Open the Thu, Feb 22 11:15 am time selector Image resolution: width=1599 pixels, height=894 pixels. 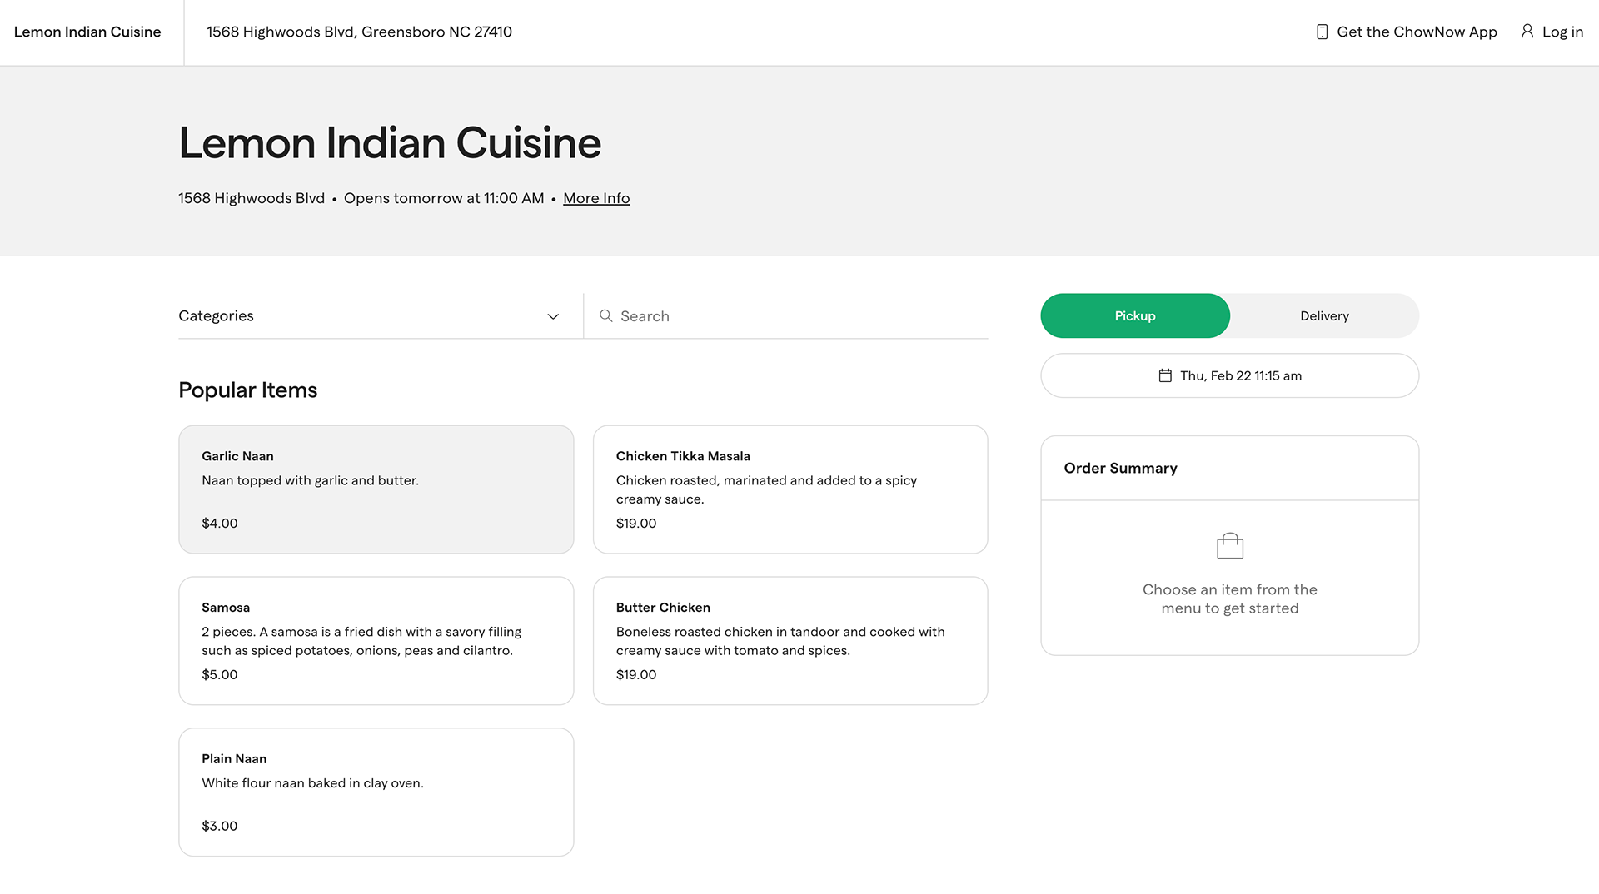coord(1230,375)
